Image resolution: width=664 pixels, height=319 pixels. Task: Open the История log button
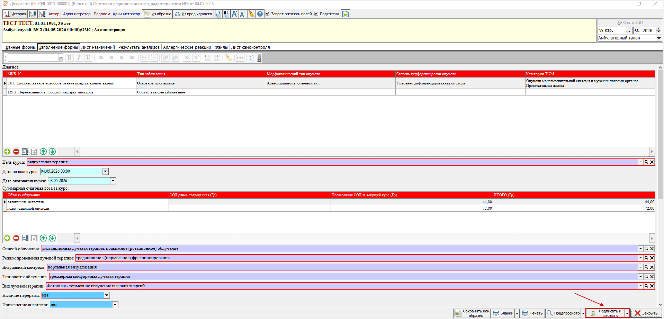pyautogui.click(x=15, y=14)
